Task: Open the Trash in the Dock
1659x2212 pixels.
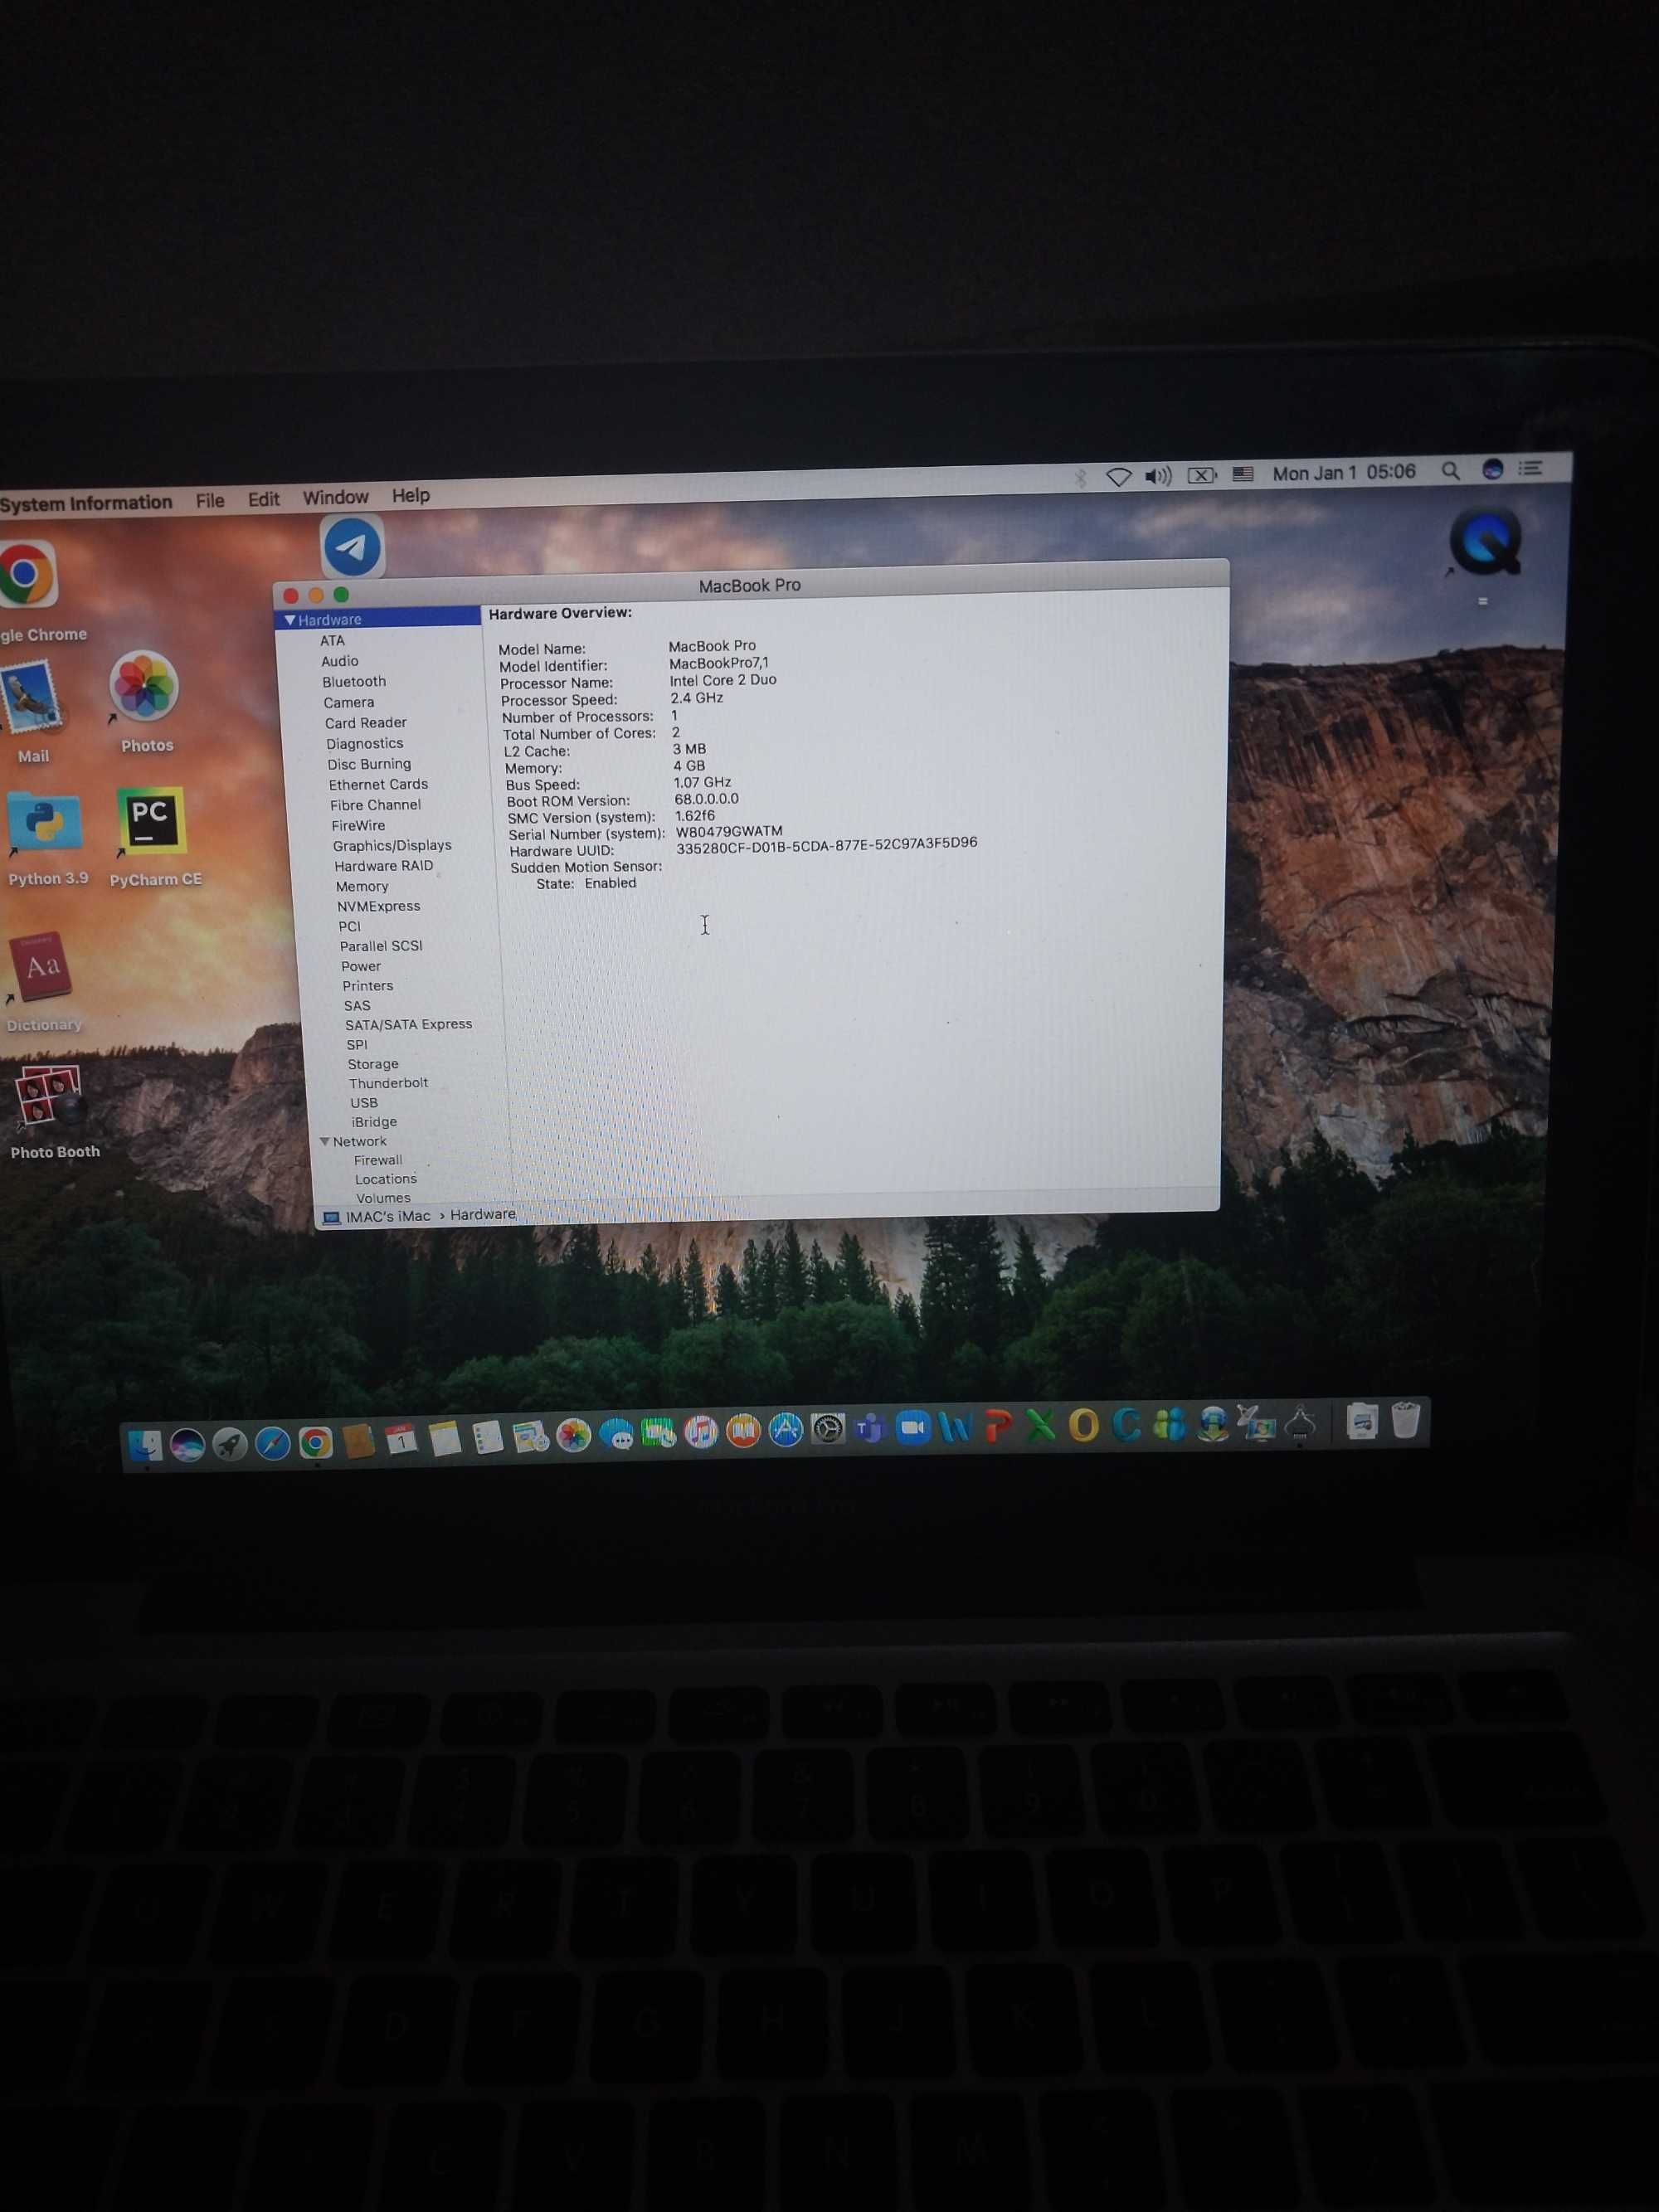Action: pos(1406,1419)
